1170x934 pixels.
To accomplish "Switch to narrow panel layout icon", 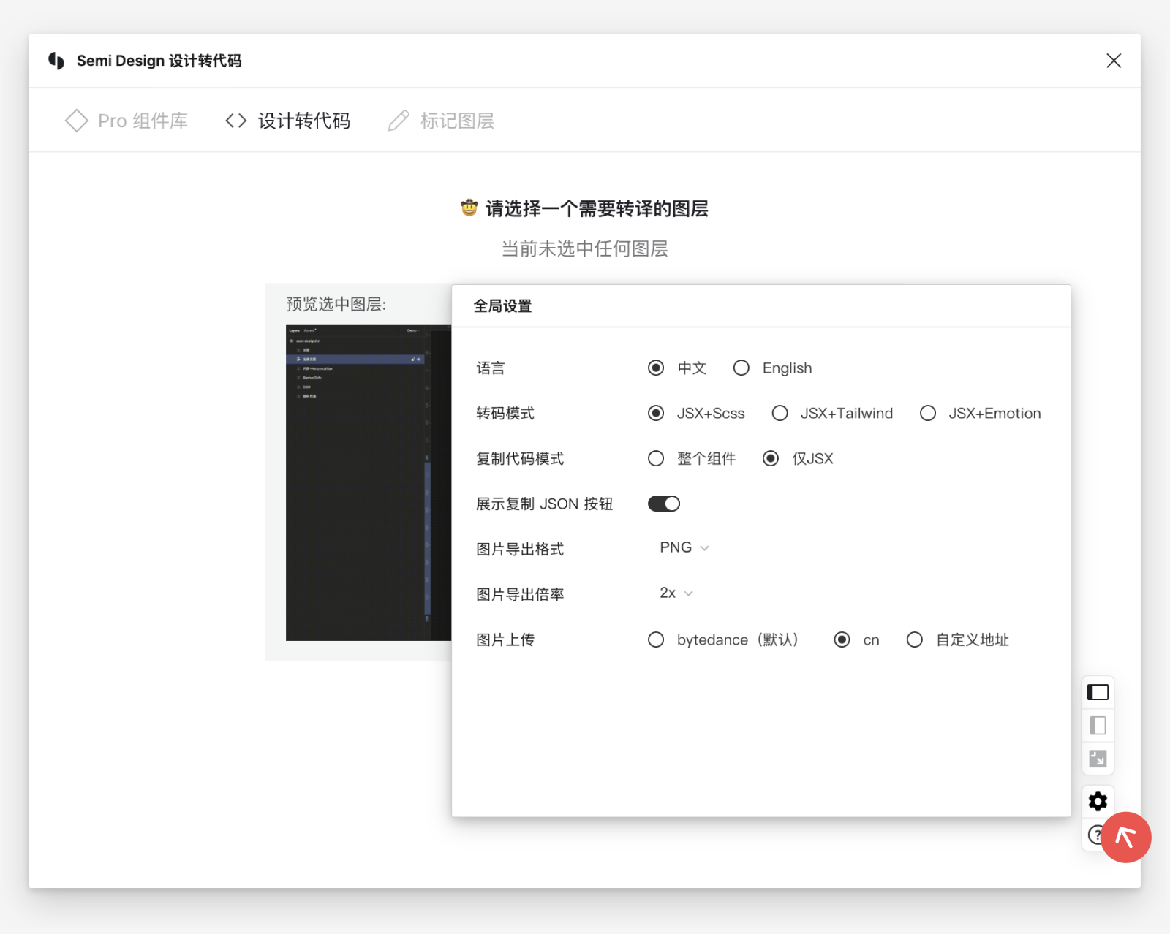I will click(1098, 725).
